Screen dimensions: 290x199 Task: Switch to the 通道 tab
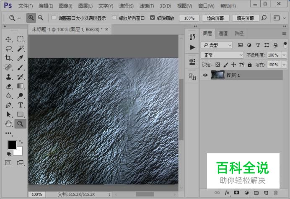(223, 34)
